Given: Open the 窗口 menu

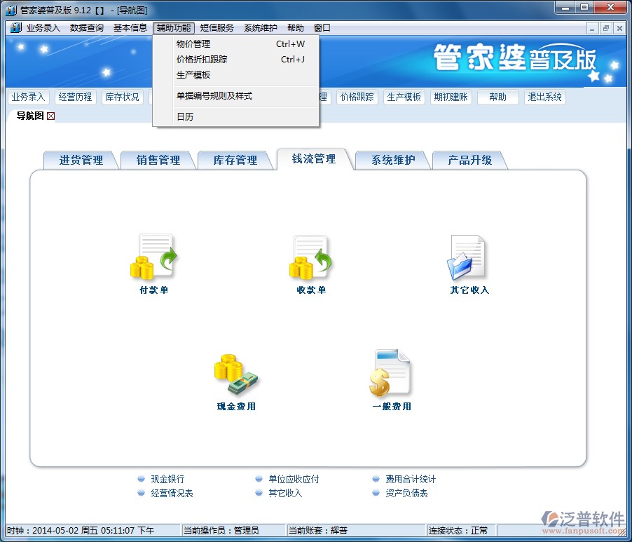Looking at the screenshot, I should pyautogui.click(x=322, y=28).
